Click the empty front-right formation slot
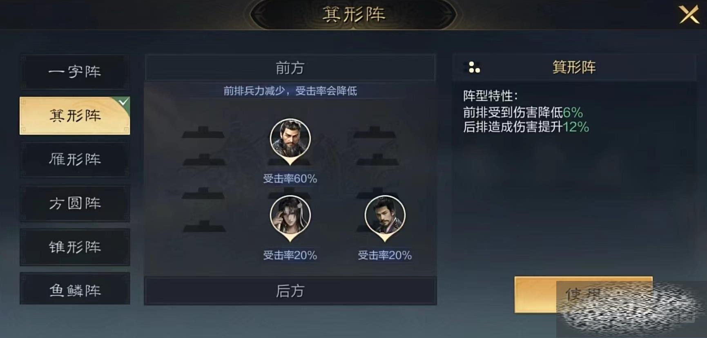 pos(376,146)
